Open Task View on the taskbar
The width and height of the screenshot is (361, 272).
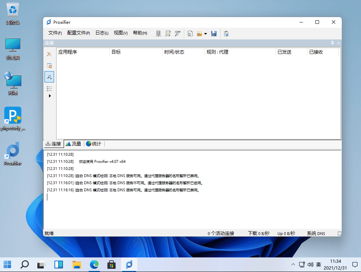[x=42, y=265]
